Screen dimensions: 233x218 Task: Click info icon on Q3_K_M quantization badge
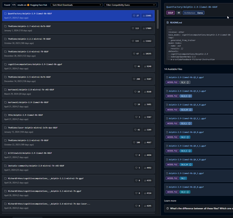(190, 110)
